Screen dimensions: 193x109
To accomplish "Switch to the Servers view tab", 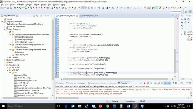I will click(82, 83).
